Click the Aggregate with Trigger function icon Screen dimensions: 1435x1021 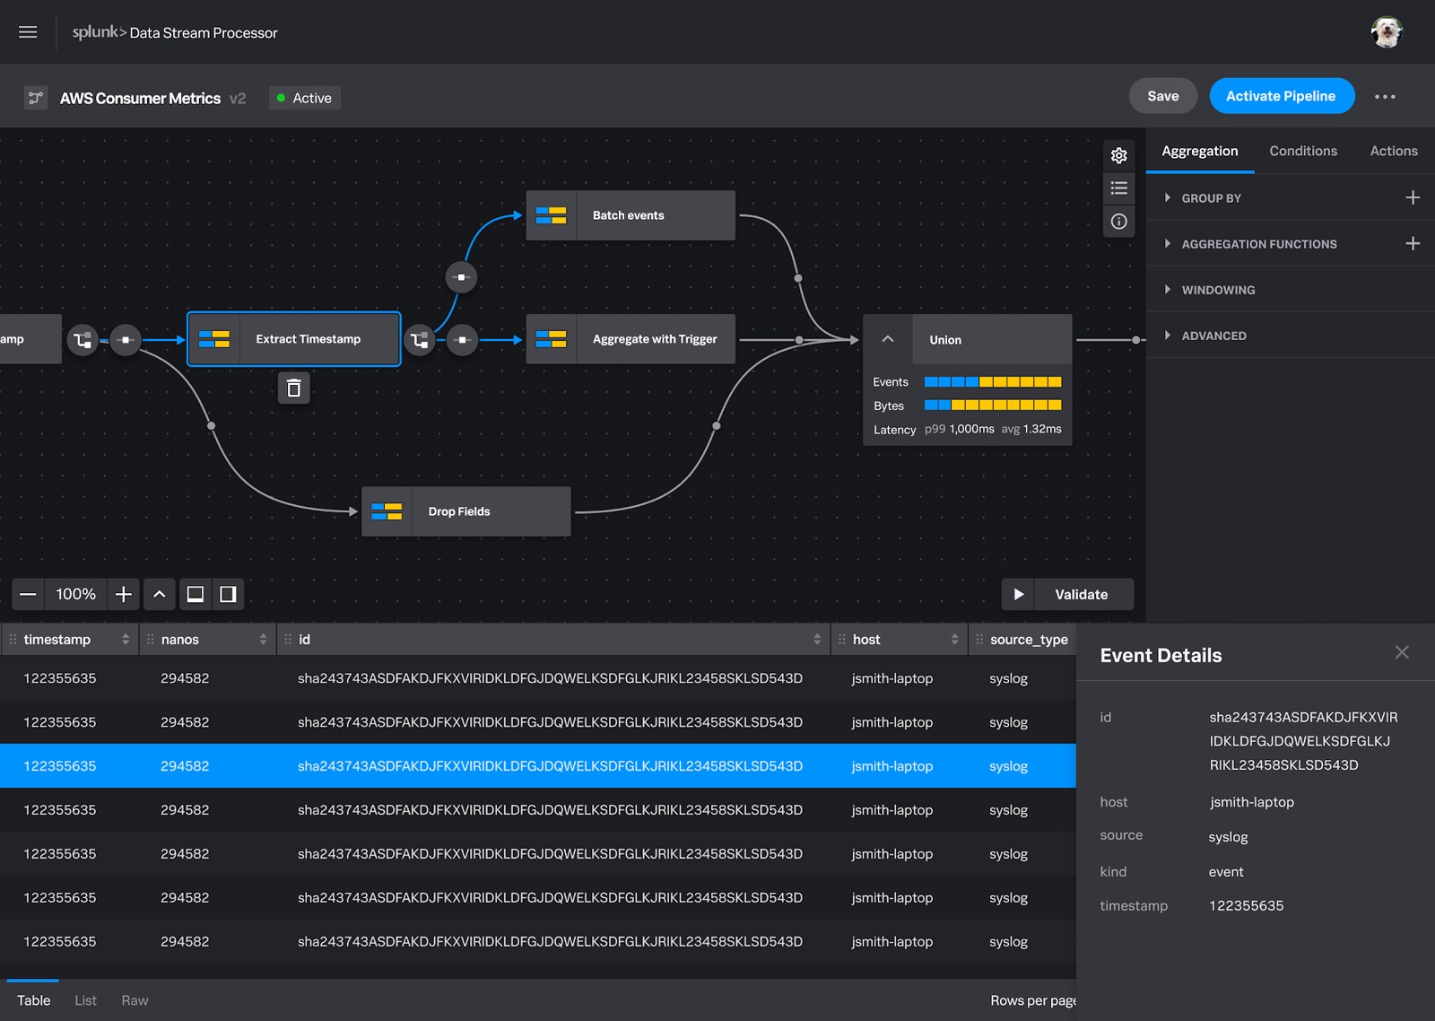(x=551, y=339)
